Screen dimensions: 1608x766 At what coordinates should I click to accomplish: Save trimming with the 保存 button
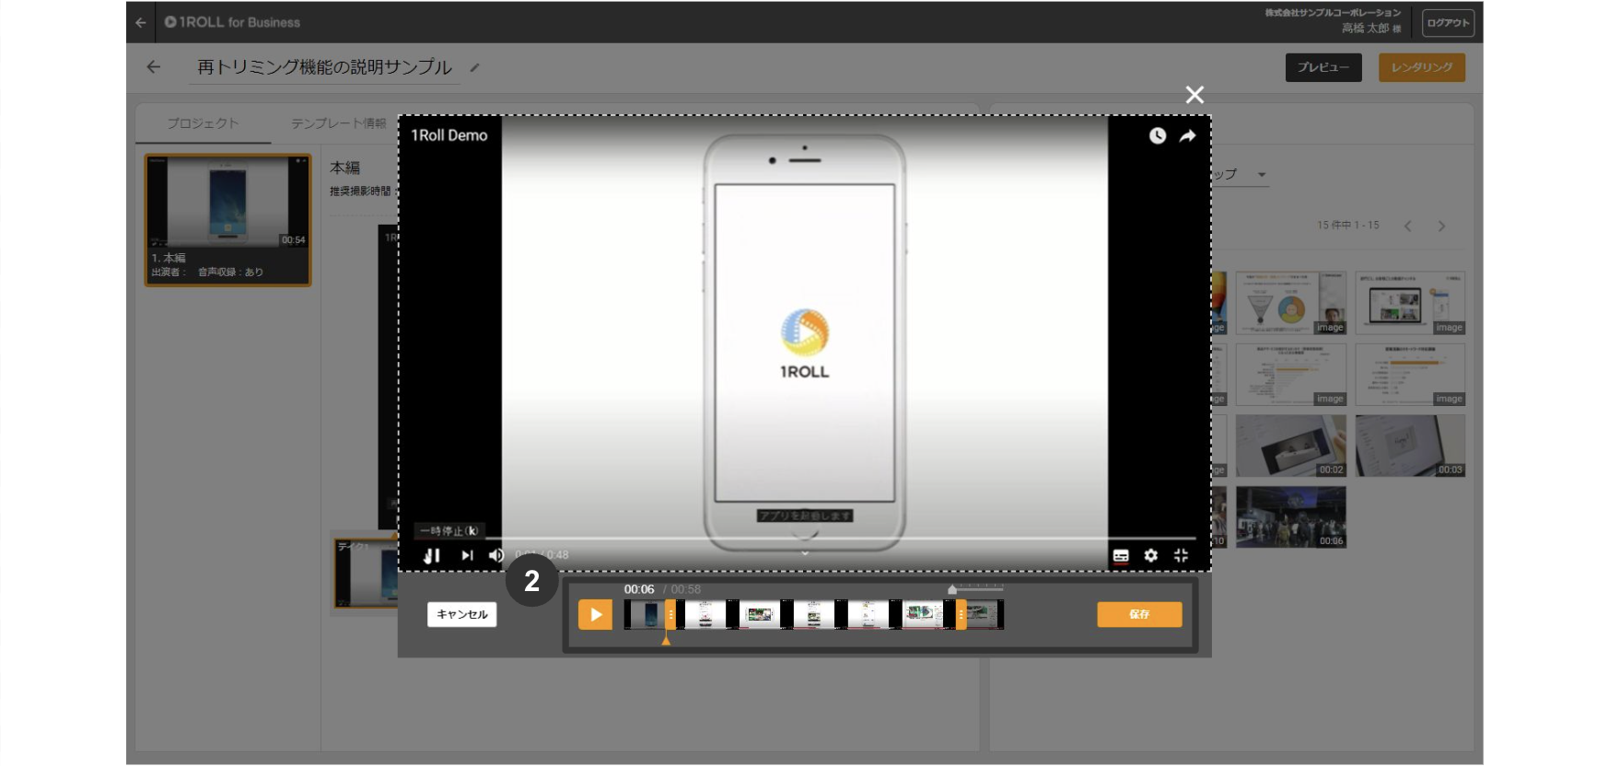click(x=1139, y=614)
